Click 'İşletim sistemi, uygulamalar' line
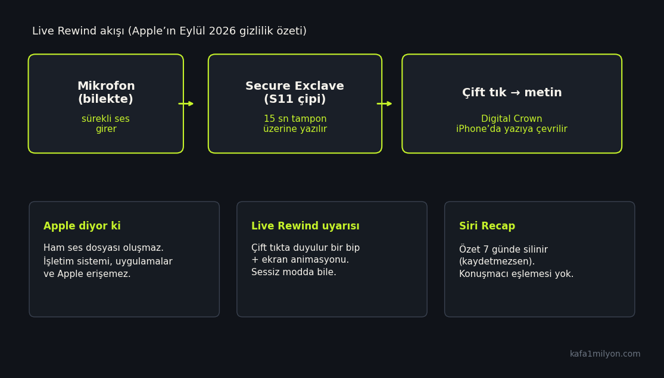664x378 pixels. coord(108,262)
